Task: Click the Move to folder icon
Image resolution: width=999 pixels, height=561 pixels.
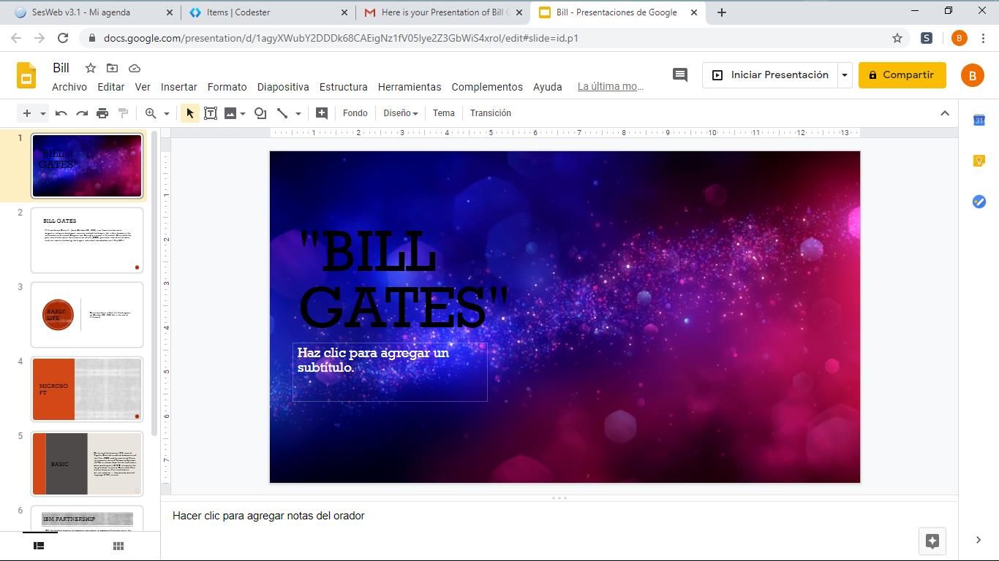Action: pyautogui.click(x=112, y=68)
